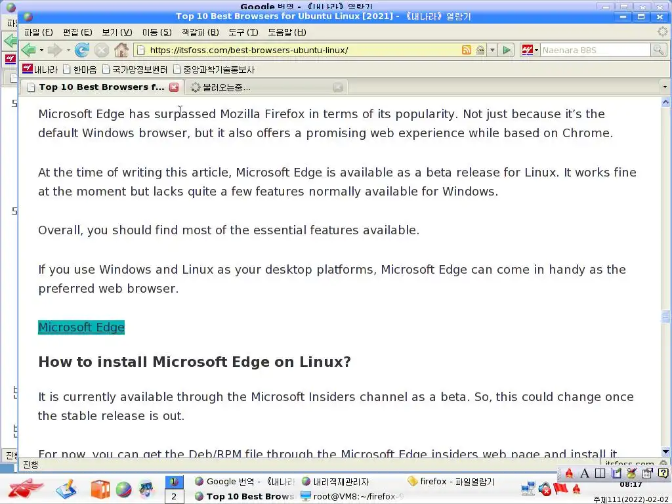Click the red flag tray icon

(560, 488)
